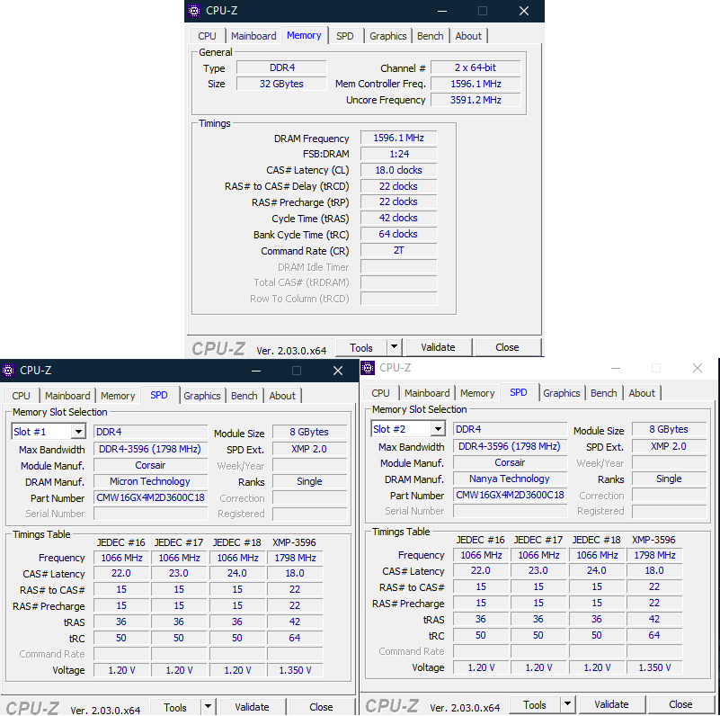Click the FSB:DRAM ratio value 1:24
Viewport: 720px width, 716px height.
click(x=398, y=154)
